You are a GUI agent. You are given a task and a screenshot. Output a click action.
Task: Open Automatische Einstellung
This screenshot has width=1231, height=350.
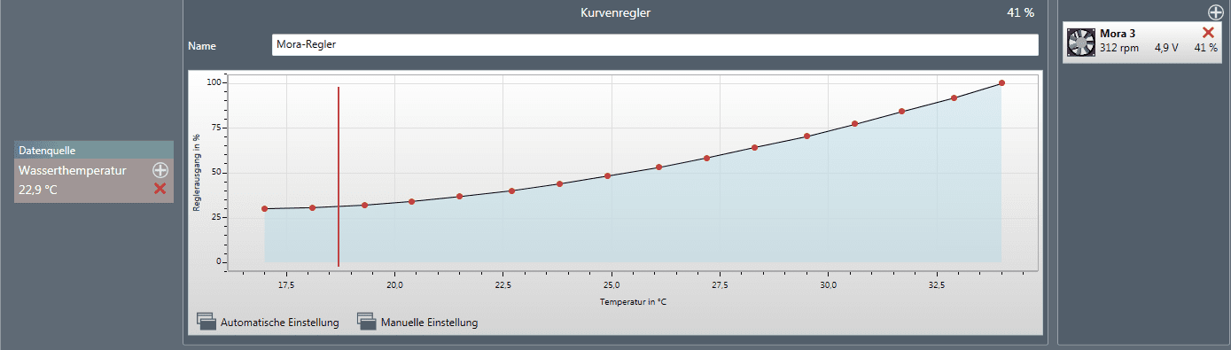(x=268, y=323)
